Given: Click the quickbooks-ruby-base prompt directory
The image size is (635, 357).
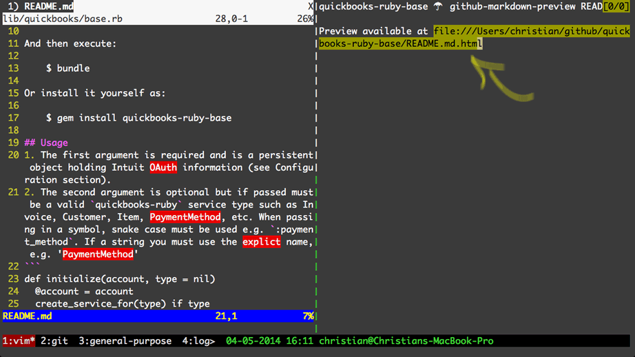Looking at the screenshot, I should (x=373, y=6).
